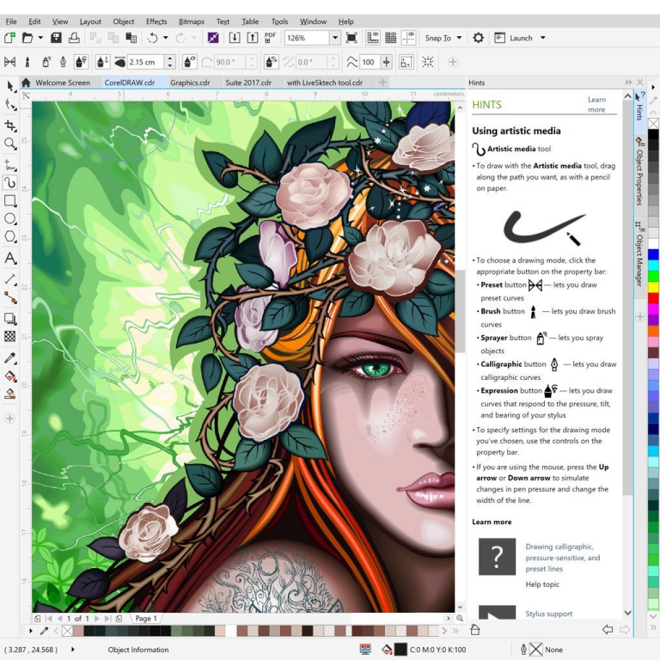Choose the Color Eyedropper tool
The height and width of the screenshot is (660, 660).
[x=10, y=357]
